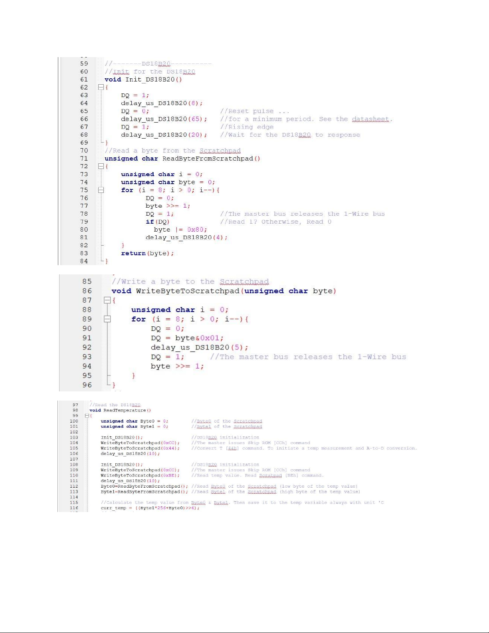The height and width of the screenshot is (633, 489).
Task: Click the 'delay_us_DS18B20(65);' call
Action: [x=164, y=119]
